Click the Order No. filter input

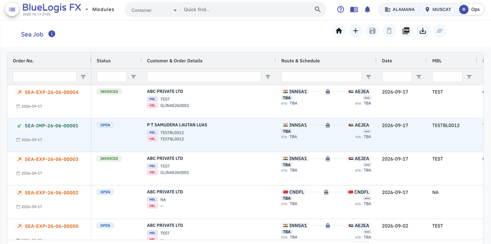45,77
